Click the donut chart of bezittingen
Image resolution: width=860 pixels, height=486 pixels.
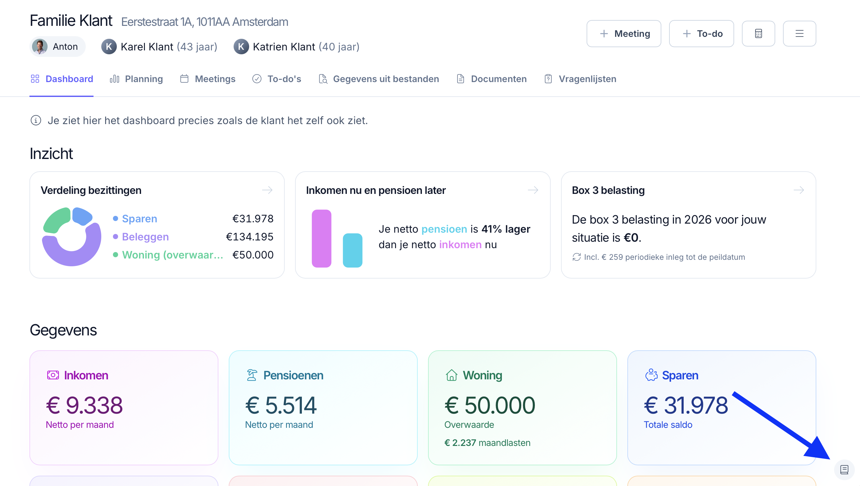[72, 236]
